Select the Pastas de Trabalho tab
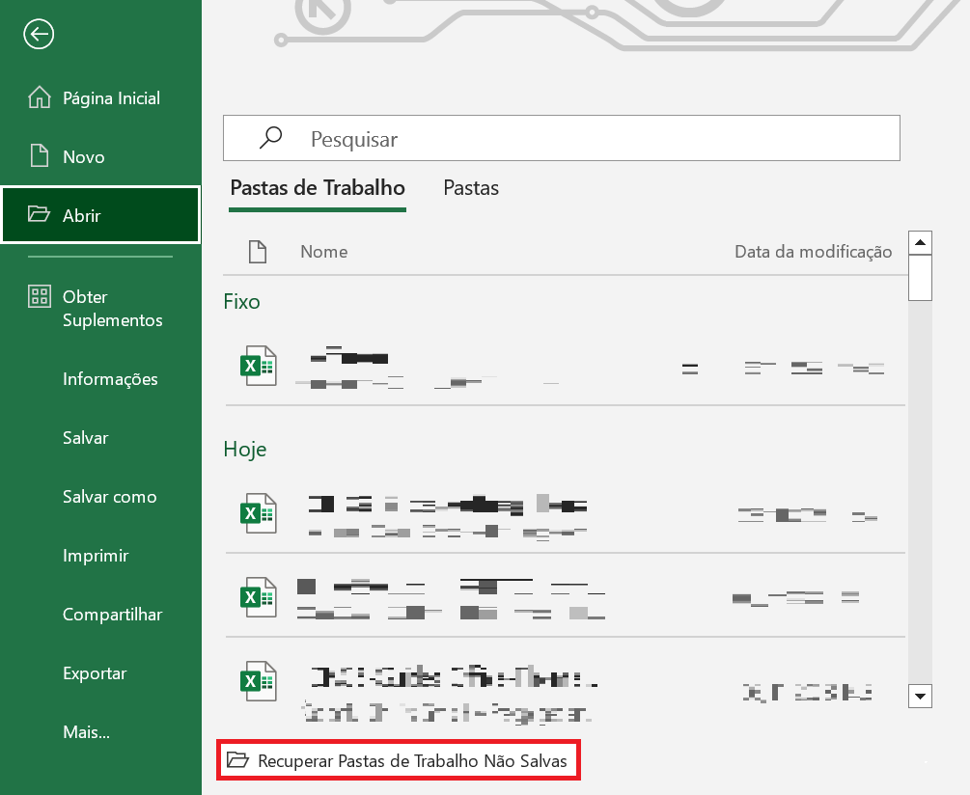The width and height of the screenshot is (970, 795). coord(318,188)
